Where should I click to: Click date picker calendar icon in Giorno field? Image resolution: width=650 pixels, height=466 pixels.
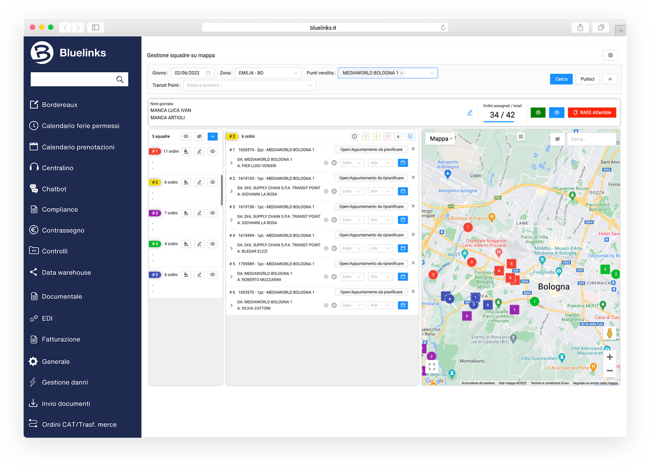208,73
